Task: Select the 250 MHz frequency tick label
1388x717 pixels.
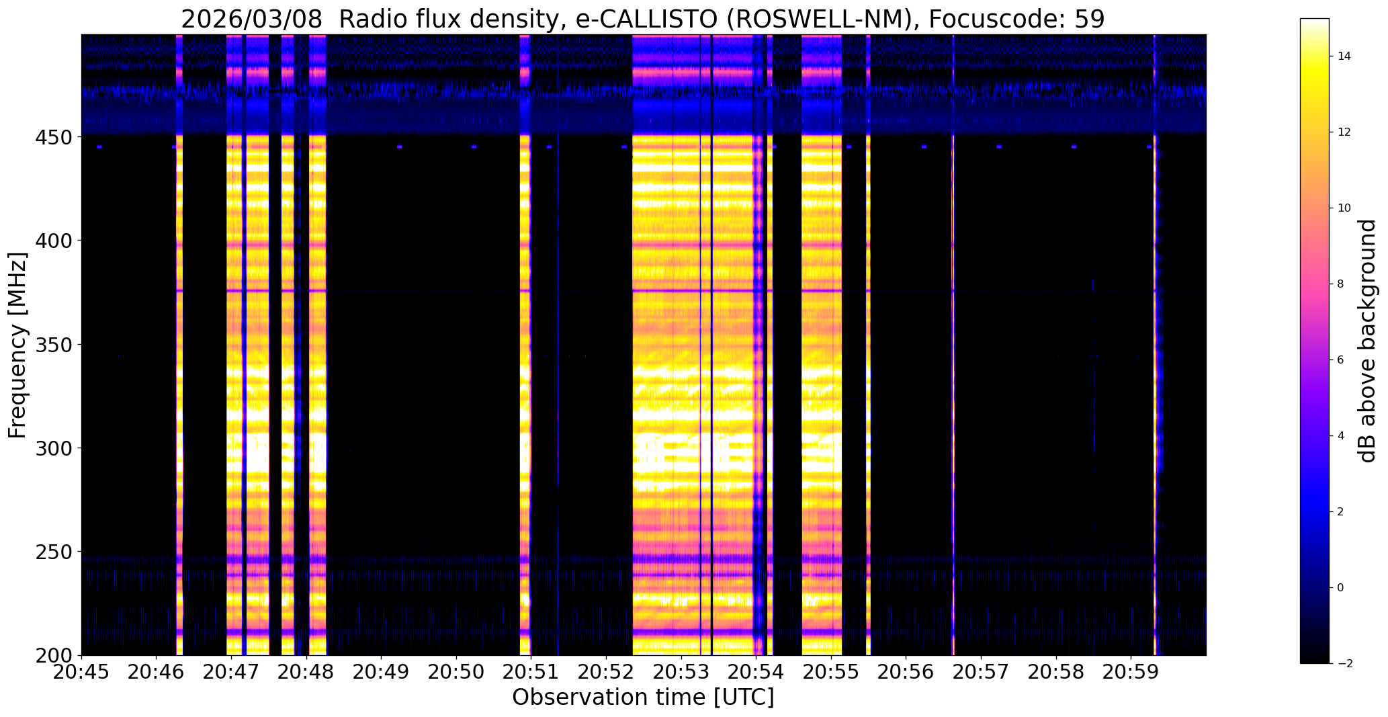Action: (54, 552)
